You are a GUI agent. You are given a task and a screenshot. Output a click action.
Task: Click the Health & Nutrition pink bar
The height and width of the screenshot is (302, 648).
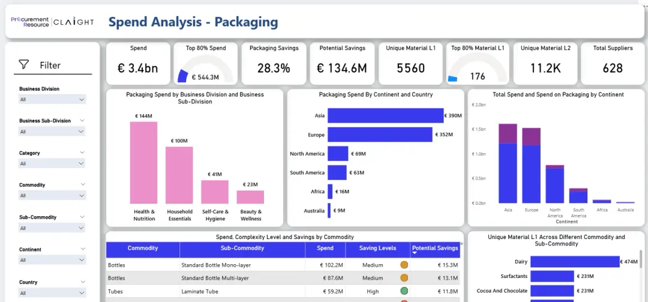pos(143,163)
